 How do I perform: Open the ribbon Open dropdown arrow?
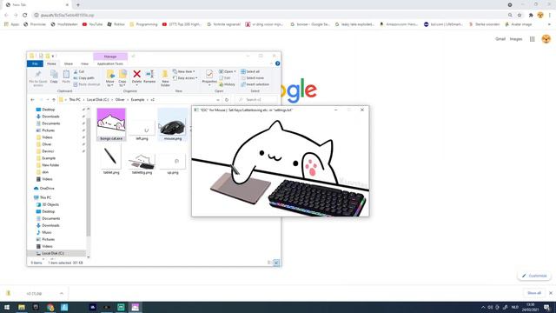[x=235, y=71]
